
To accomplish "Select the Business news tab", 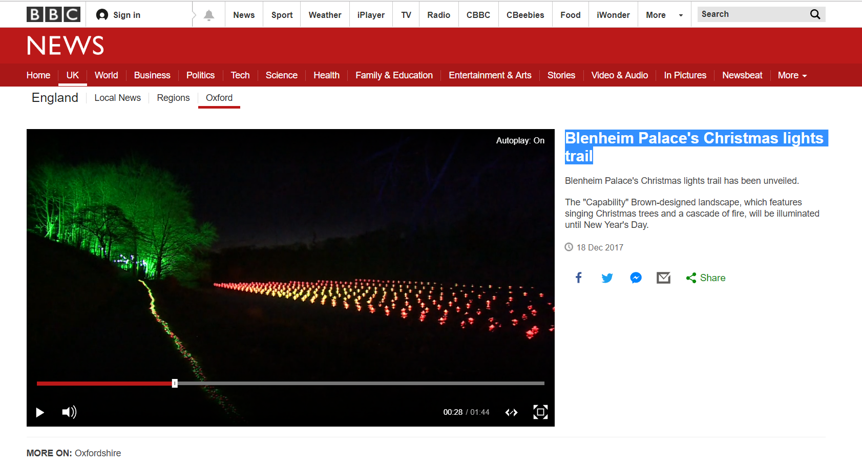I will point(152,75).
